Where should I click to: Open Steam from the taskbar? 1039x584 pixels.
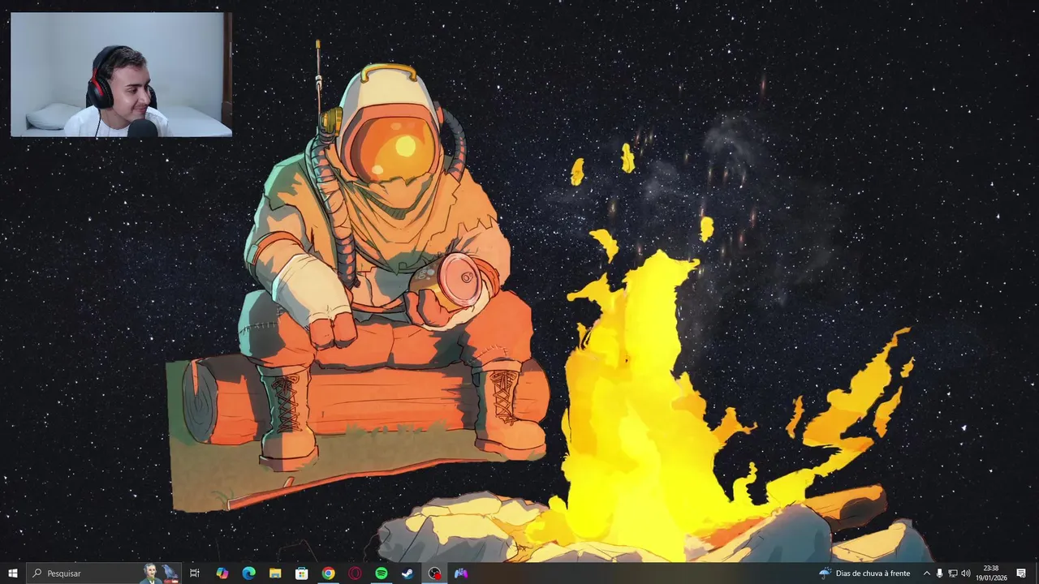tap(407, 573)
